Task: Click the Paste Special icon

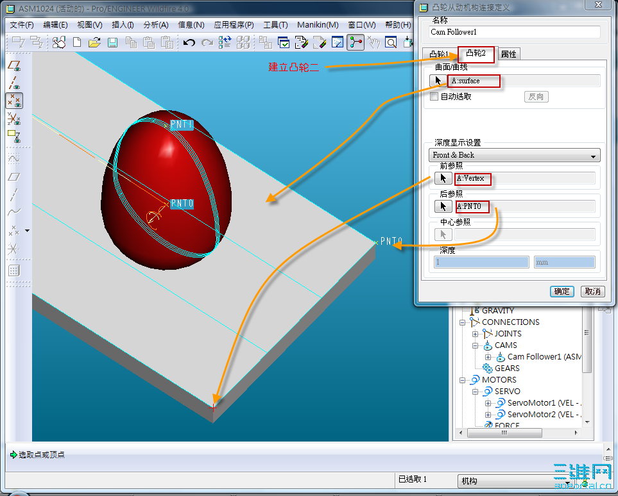Action: (x=167, y=42)
